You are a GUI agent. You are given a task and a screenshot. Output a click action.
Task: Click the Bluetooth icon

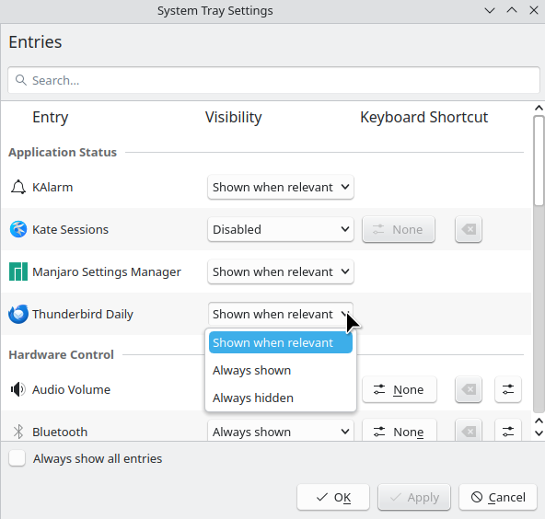pos(18,432)
